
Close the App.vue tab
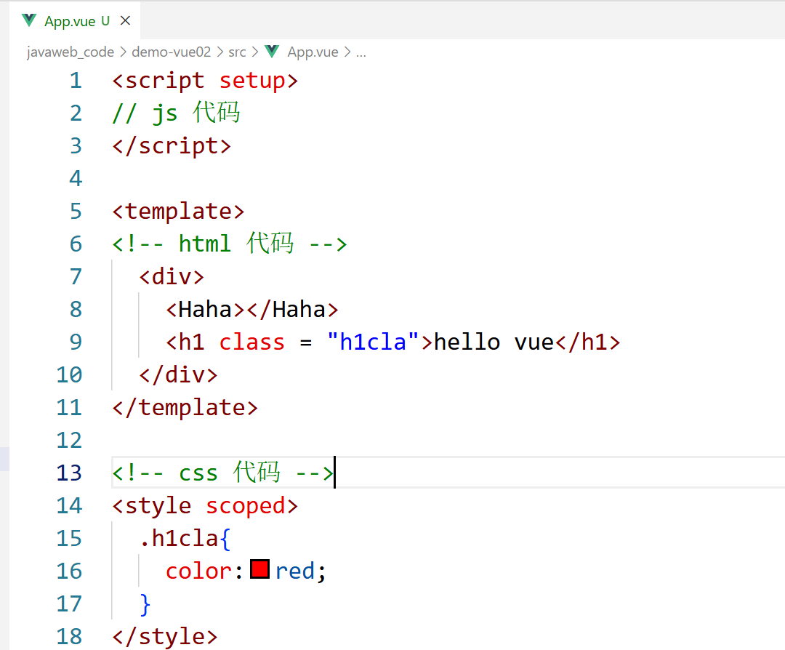click(x=125, y=20)
